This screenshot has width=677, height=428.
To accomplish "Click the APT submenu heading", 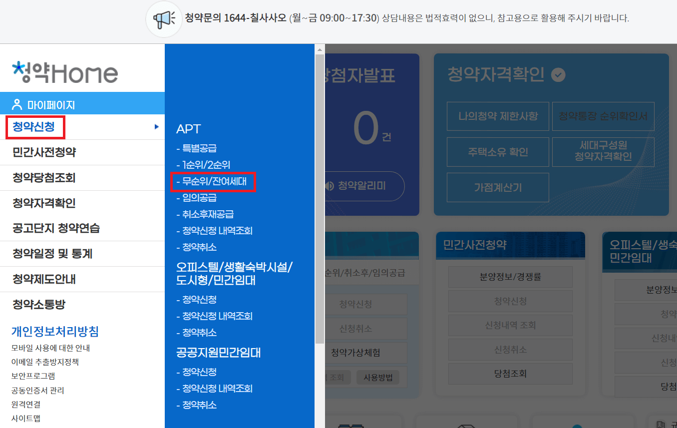I will pos(188,129).
